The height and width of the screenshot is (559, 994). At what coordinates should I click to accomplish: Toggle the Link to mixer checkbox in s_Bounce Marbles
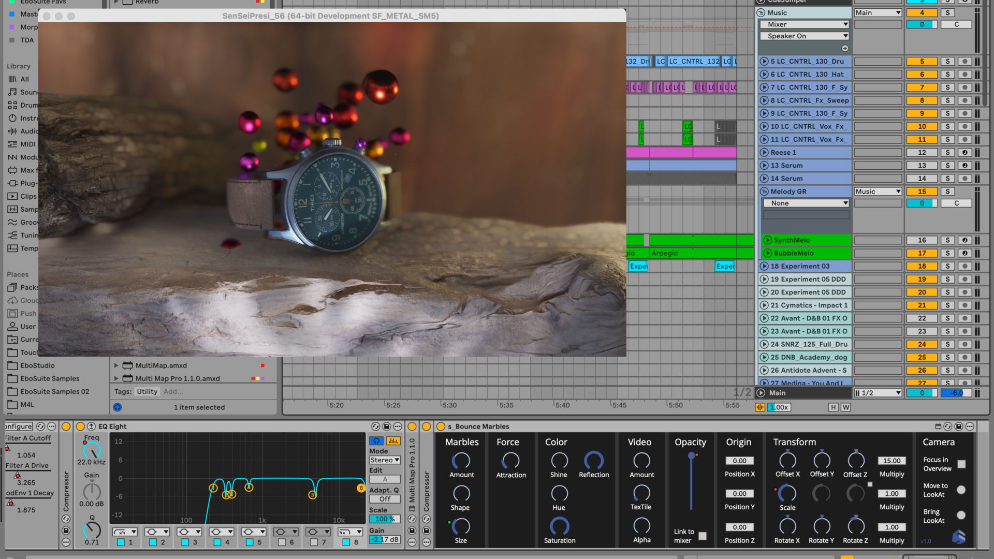click(704, 537)
